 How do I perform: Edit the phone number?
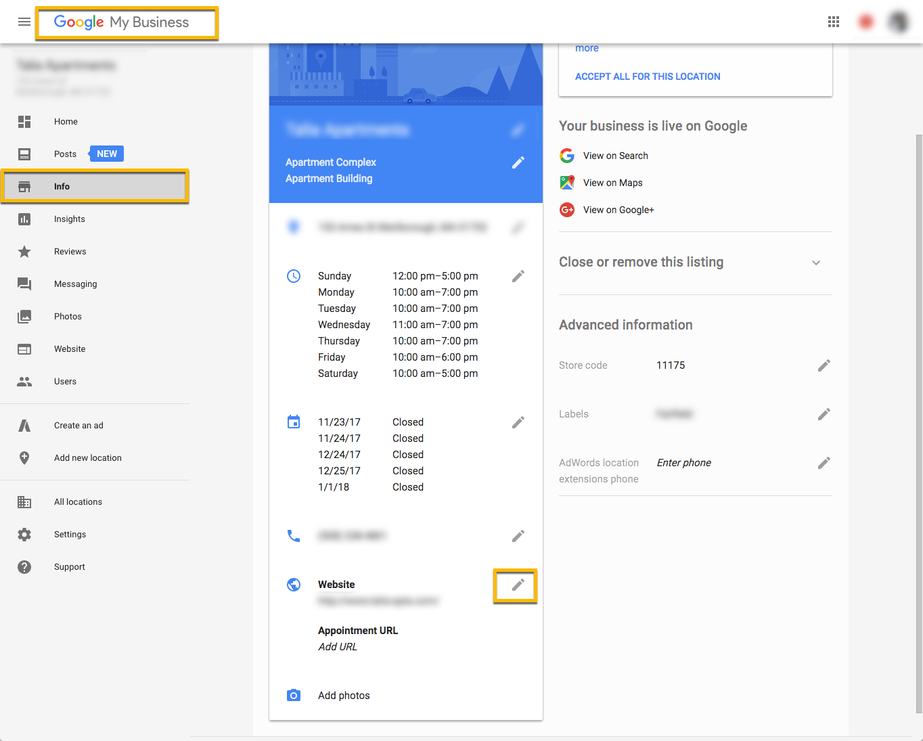point(518,536)
